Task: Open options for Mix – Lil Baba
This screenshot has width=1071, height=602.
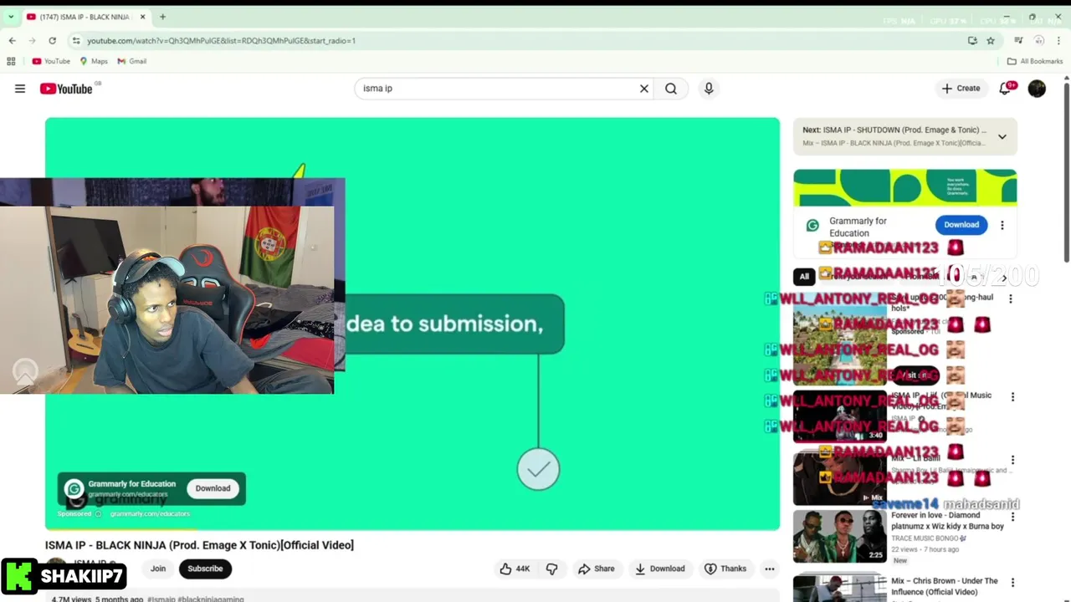Action: 1012,461
